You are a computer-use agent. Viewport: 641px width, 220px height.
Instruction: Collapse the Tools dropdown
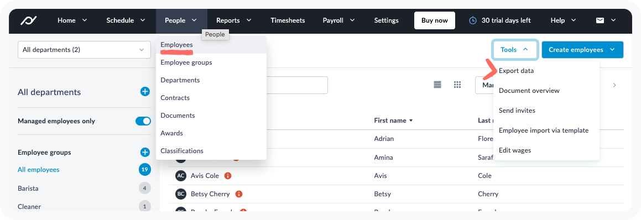click(x=514, y=50)
